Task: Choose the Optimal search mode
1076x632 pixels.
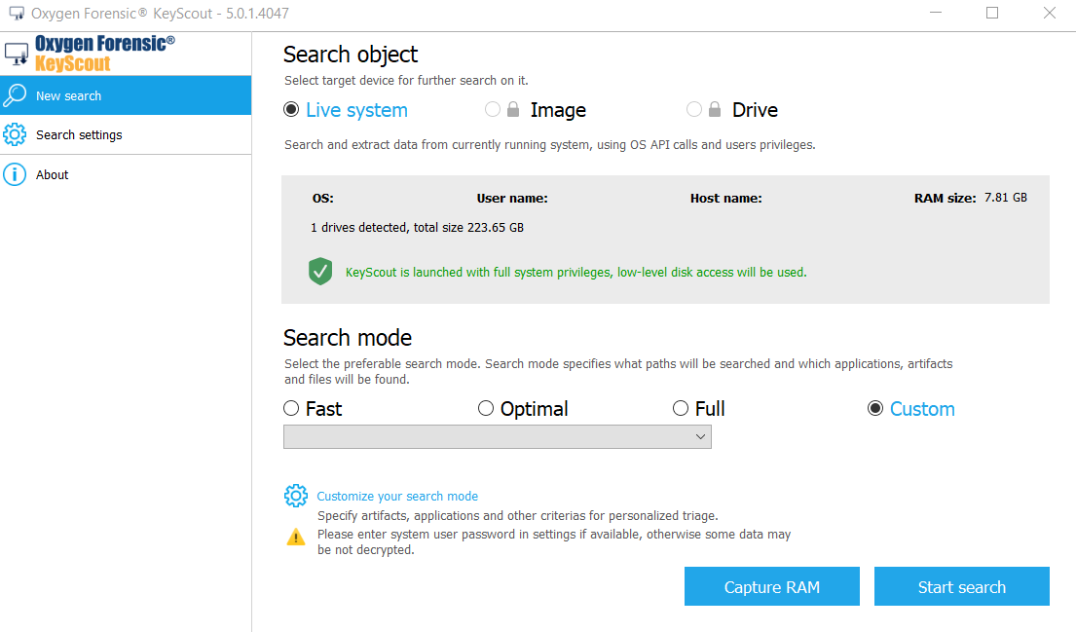Action: 485,408
